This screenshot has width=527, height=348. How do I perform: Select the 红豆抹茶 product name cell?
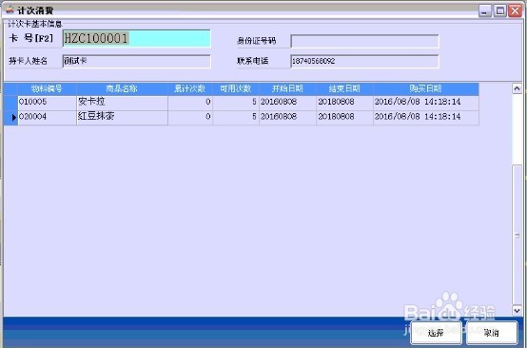click(122, 117)
